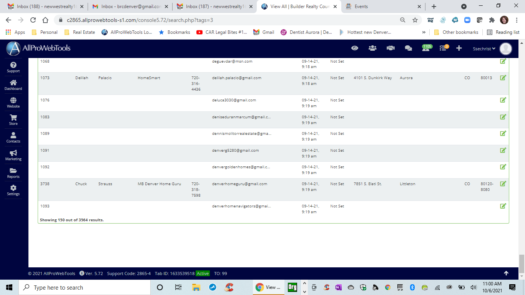This screenshot has width=525, height=295.
Task: Open Support in left sidebar
Action: (x=13, y=67)
